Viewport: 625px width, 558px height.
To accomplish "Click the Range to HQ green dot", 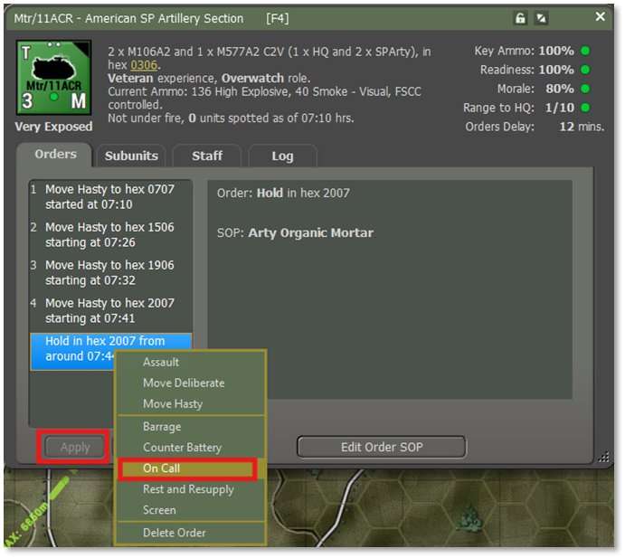I will point(587,109).
